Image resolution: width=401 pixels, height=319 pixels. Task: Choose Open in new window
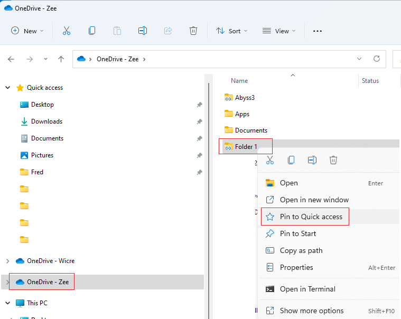click(330, 200)
